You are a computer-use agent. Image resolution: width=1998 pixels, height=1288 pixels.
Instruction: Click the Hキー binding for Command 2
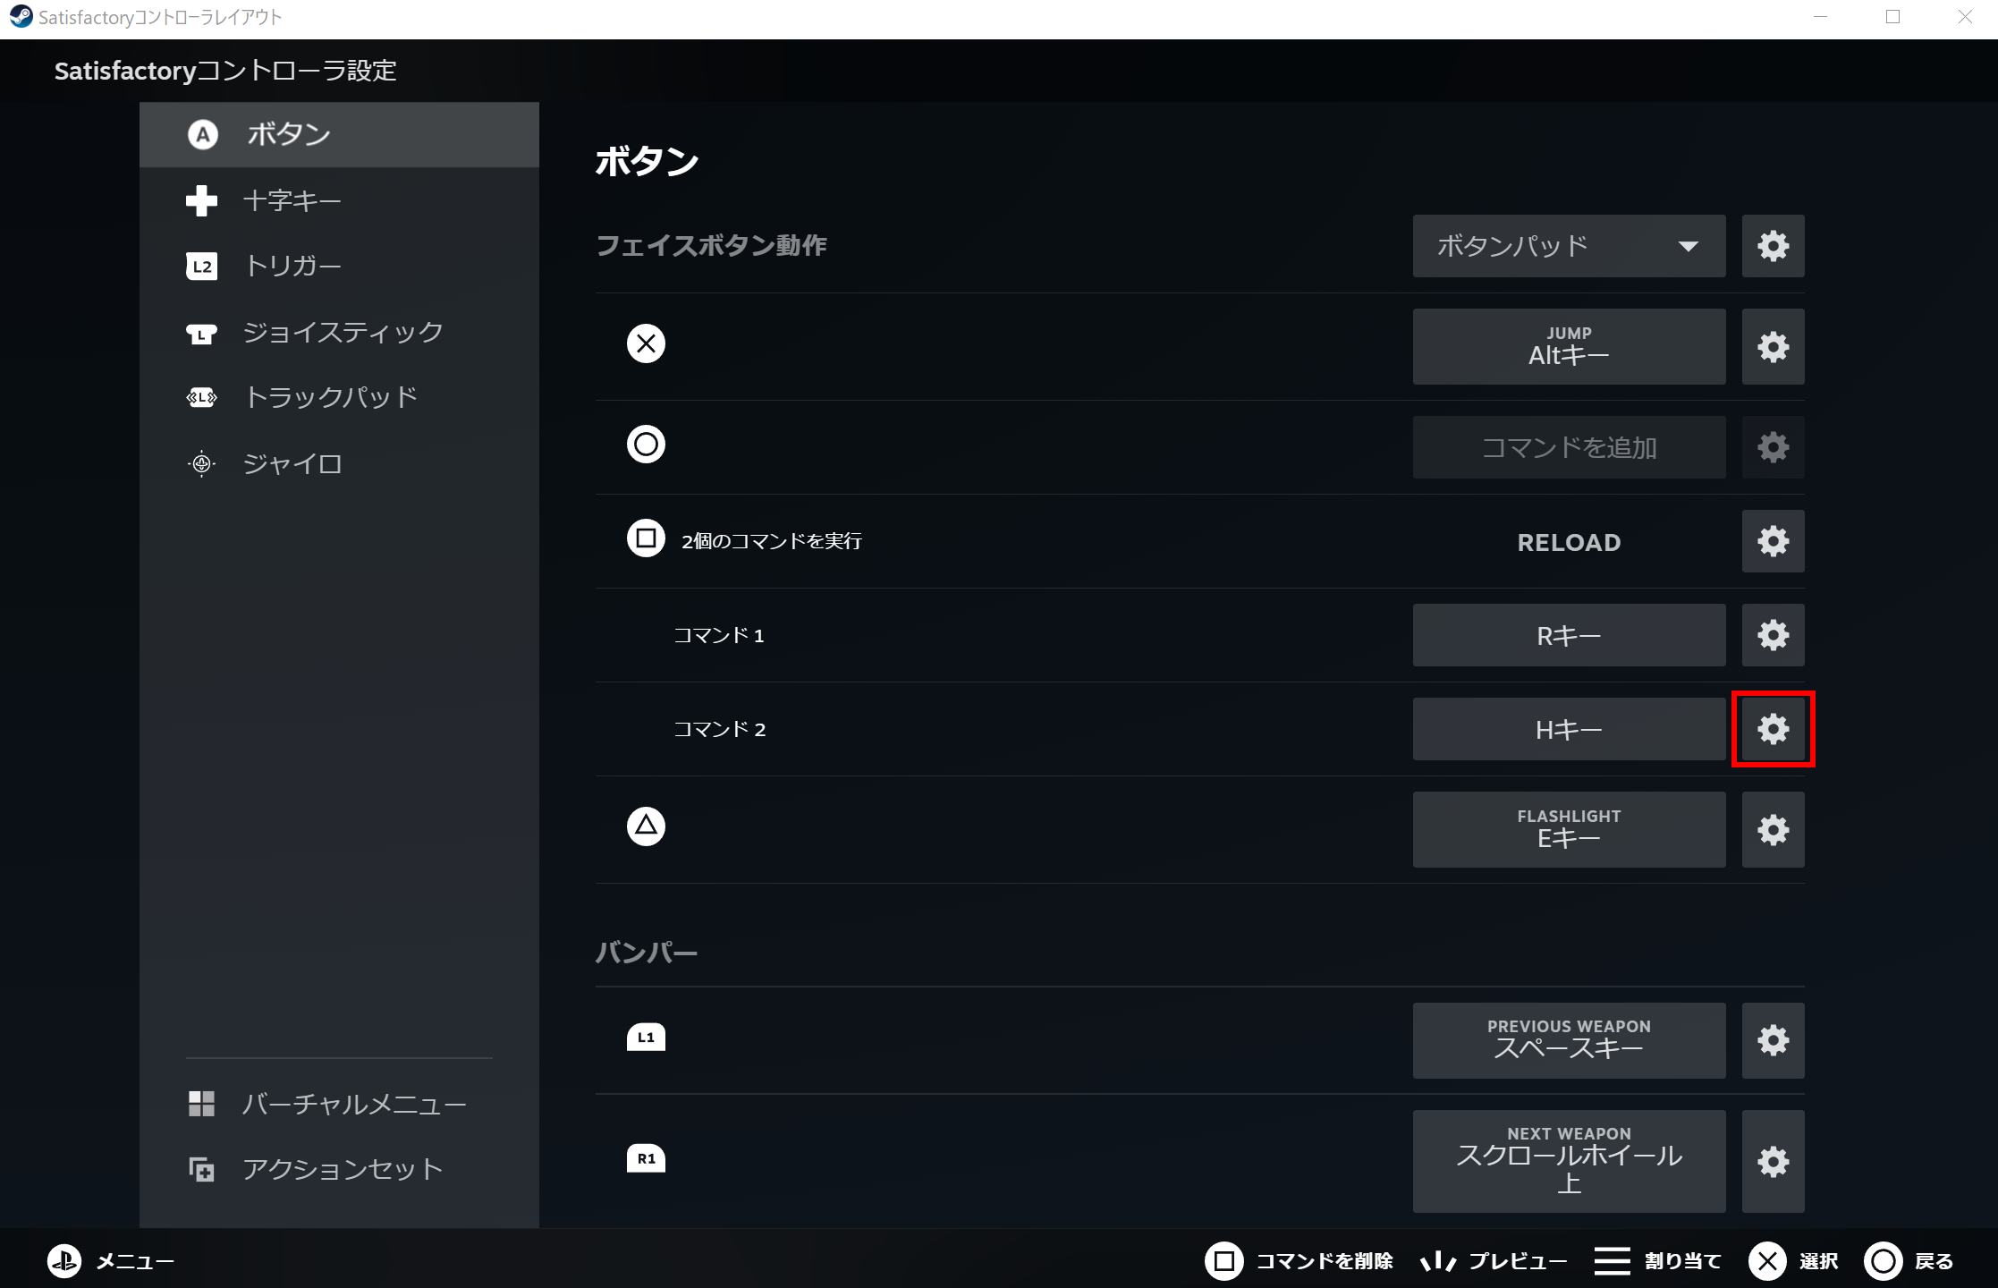coord(1569,729)
